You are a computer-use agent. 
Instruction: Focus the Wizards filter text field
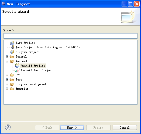71,36
